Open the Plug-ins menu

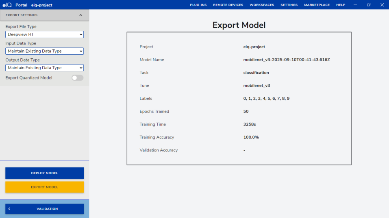point(198,5)
